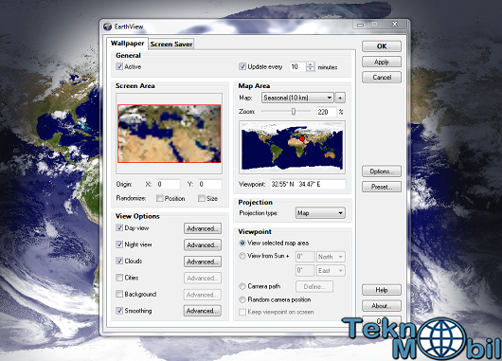502x361 pixels.
Task: Click the Zoom slider handle
Action: coord(294,112)
